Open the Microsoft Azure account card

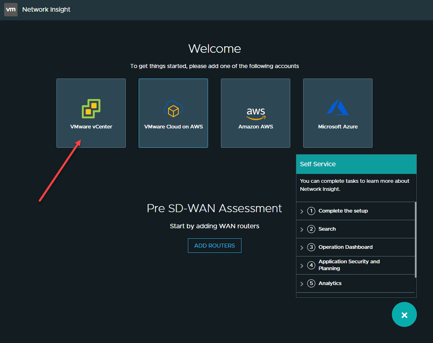(x=337, y=113)
